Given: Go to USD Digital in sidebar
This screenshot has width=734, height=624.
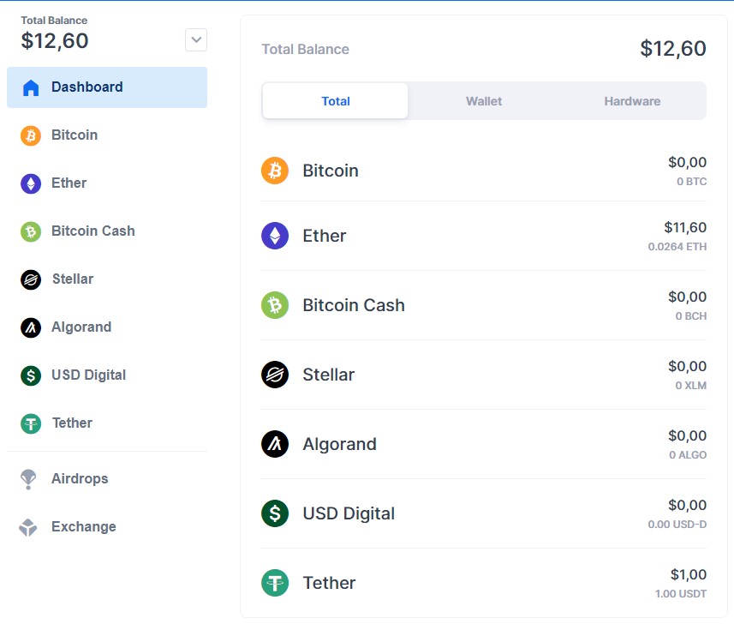Looking at the screenshot, I should pos(88,375).
